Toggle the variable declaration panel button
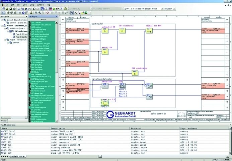Screen dimensions: 232x161 click(61, 9)
